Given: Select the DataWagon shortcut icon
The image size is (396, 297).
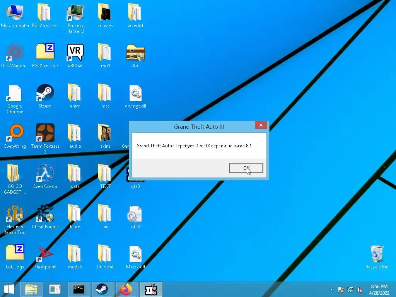Looking at the screenshot, I should [15, 56].
